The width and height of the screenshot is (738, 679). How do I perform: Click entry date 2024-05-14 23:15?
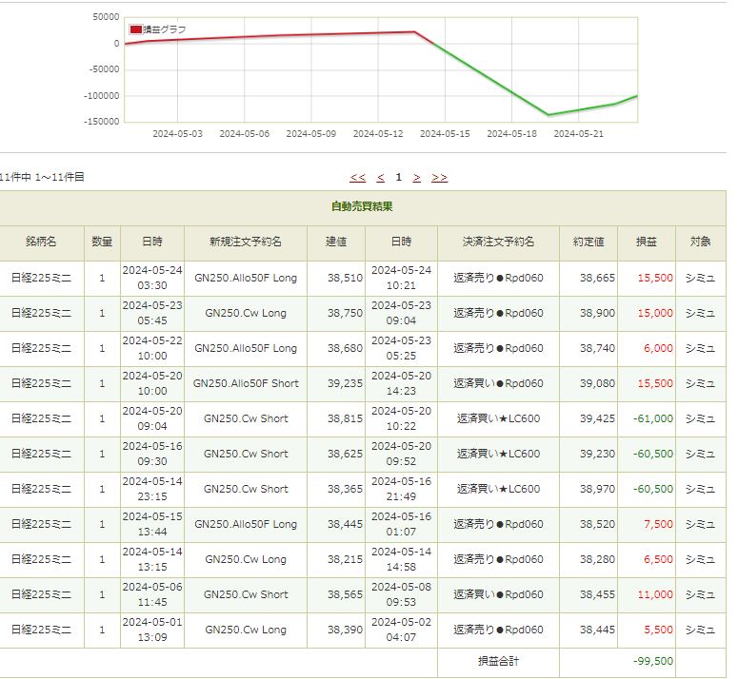tap(152, 489)
